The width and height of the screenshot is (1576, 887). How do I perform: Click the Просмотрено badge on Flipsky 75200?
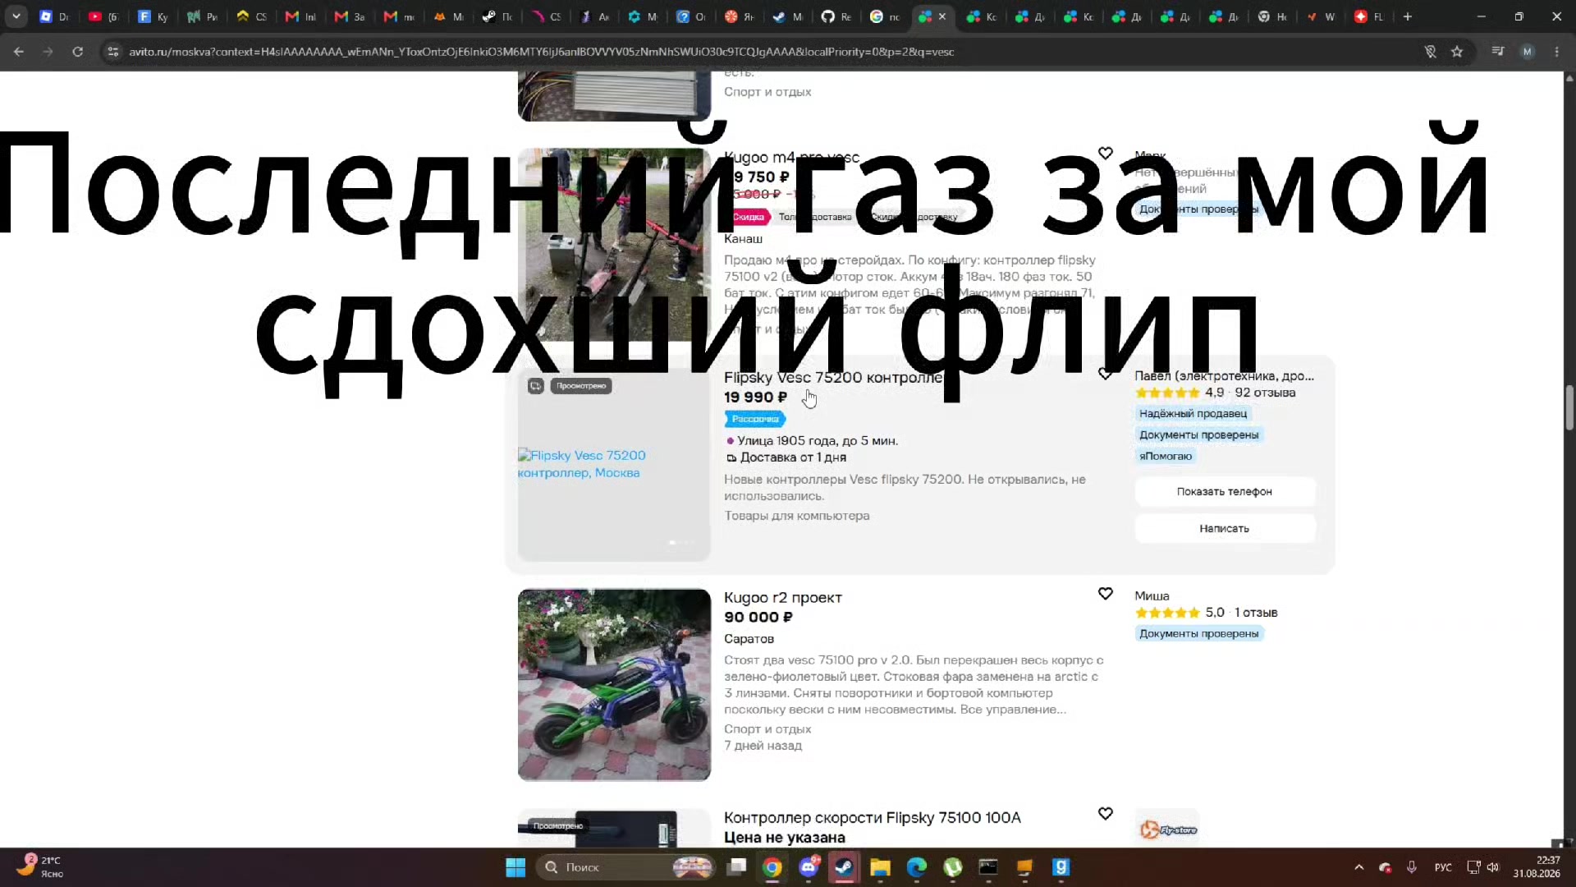click(x=581, y=386)
